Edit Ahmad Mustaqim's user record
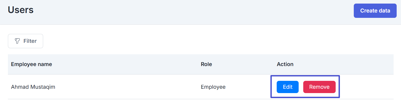 [x=287, y=87]
